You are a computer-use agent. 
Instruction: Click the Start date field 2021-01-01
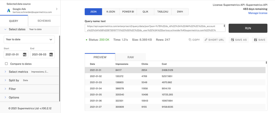tap(16, 54)
